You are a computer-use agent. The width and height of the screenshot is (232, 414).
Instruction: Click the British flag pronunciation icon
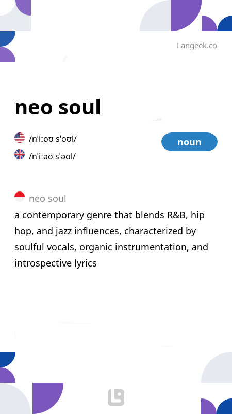point(20,154)
